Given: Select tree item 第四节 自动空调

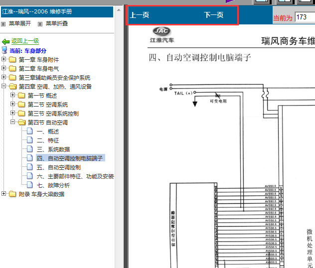Looking at the screenshot, I should tap(48, 123).
